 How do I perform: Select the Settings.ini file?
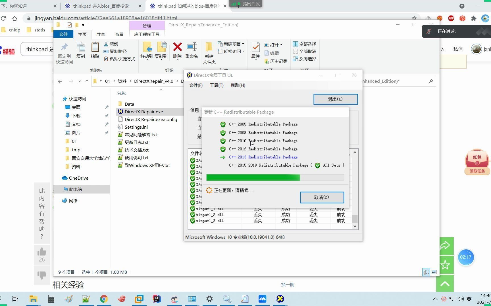click(136, 127)
